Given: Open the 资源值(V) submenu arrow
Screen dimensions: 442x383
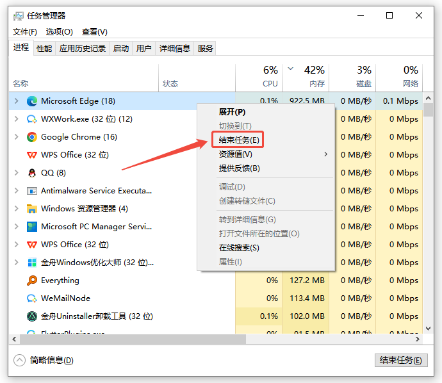Looking at the screenshot, I should coord(326,154).
